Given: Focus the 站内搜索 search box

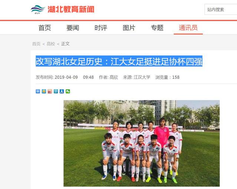Looking at the screenshot, I should (221, 10).
